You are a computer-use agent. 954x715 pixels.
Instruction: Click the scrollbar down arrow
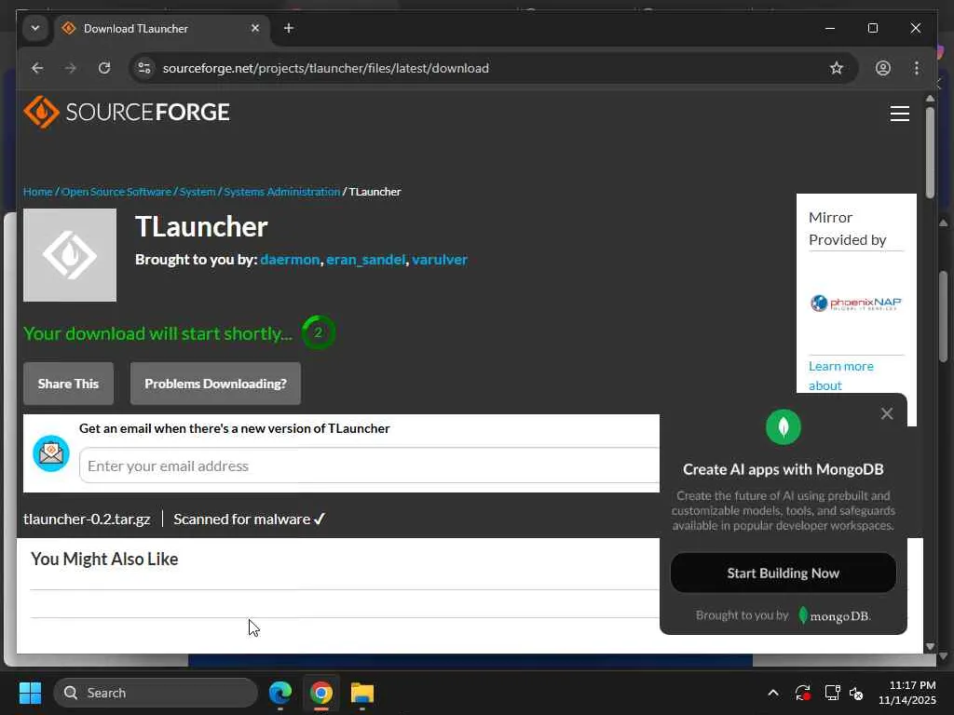(930, 647)
